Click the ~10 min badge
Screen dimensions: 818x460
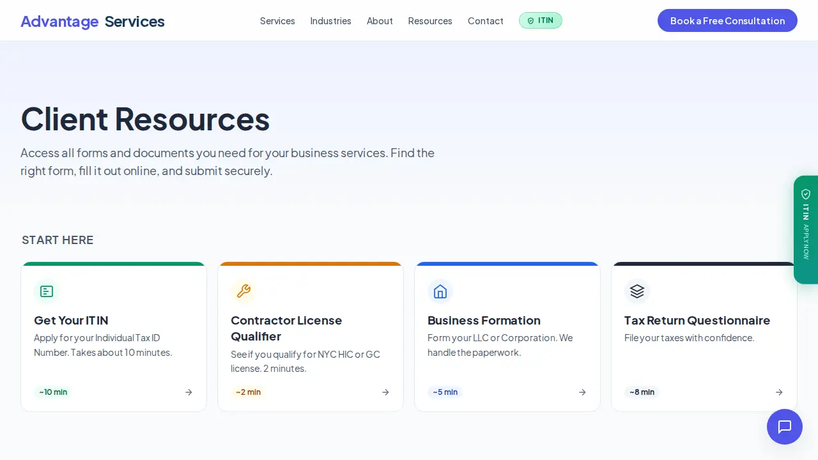click(x=53, y=392)
